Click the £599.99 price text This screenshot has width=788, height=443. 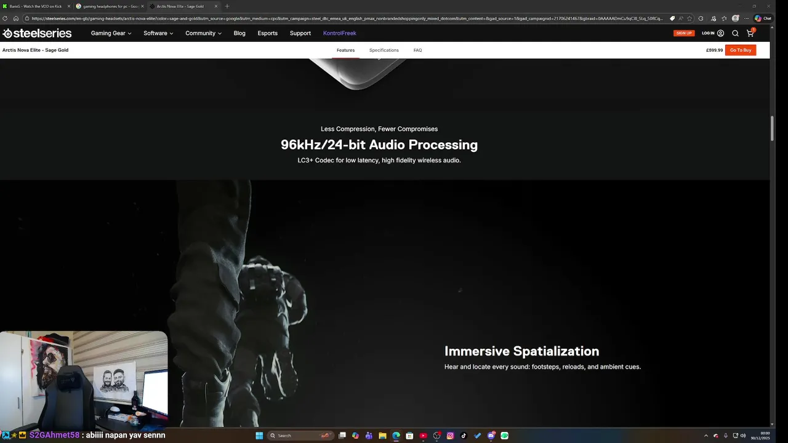point(714,50)
